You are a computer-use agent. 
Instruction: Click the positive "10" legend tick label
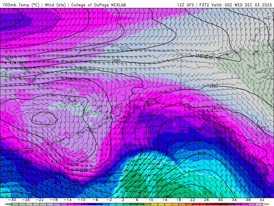pos(151,200)
